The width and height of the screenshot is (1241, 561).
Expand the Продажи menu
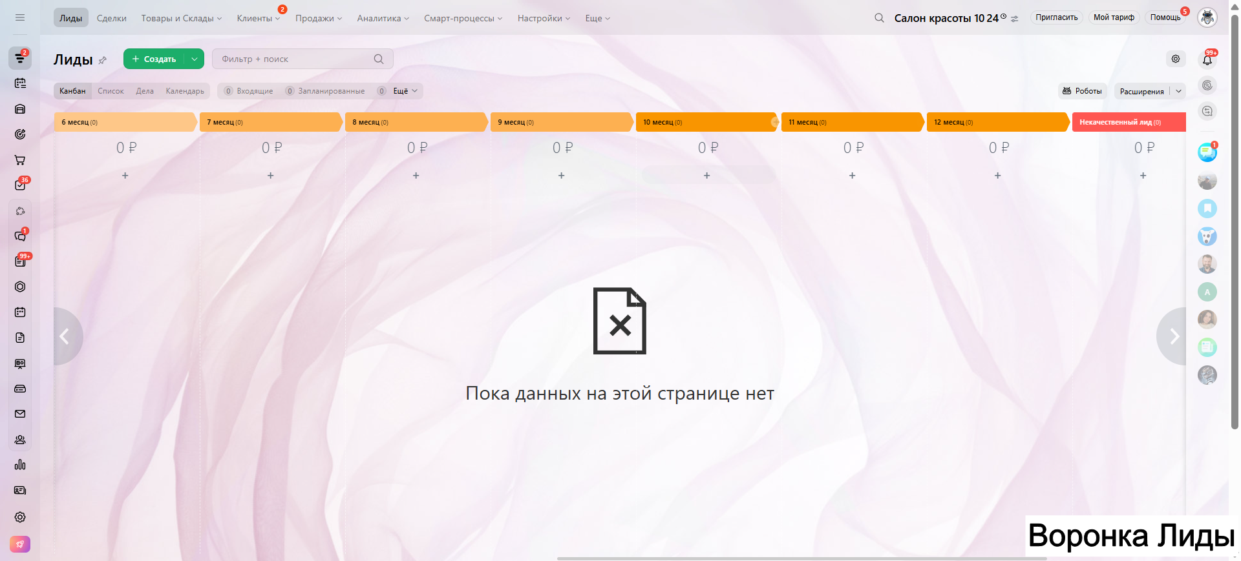pos(319,18)
